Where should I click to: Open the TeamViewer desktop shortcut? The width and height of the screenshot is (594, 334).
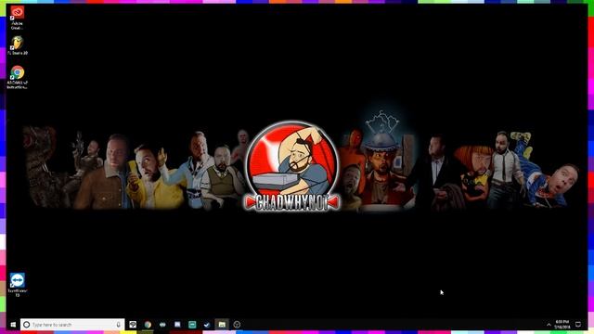pyautogui.click(x=17, y=285)
